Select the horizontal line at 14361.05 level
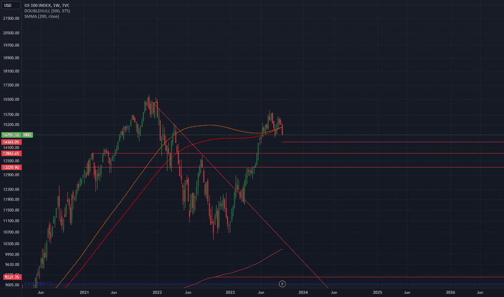Screen dimensions: 504x297 [393, 142]
